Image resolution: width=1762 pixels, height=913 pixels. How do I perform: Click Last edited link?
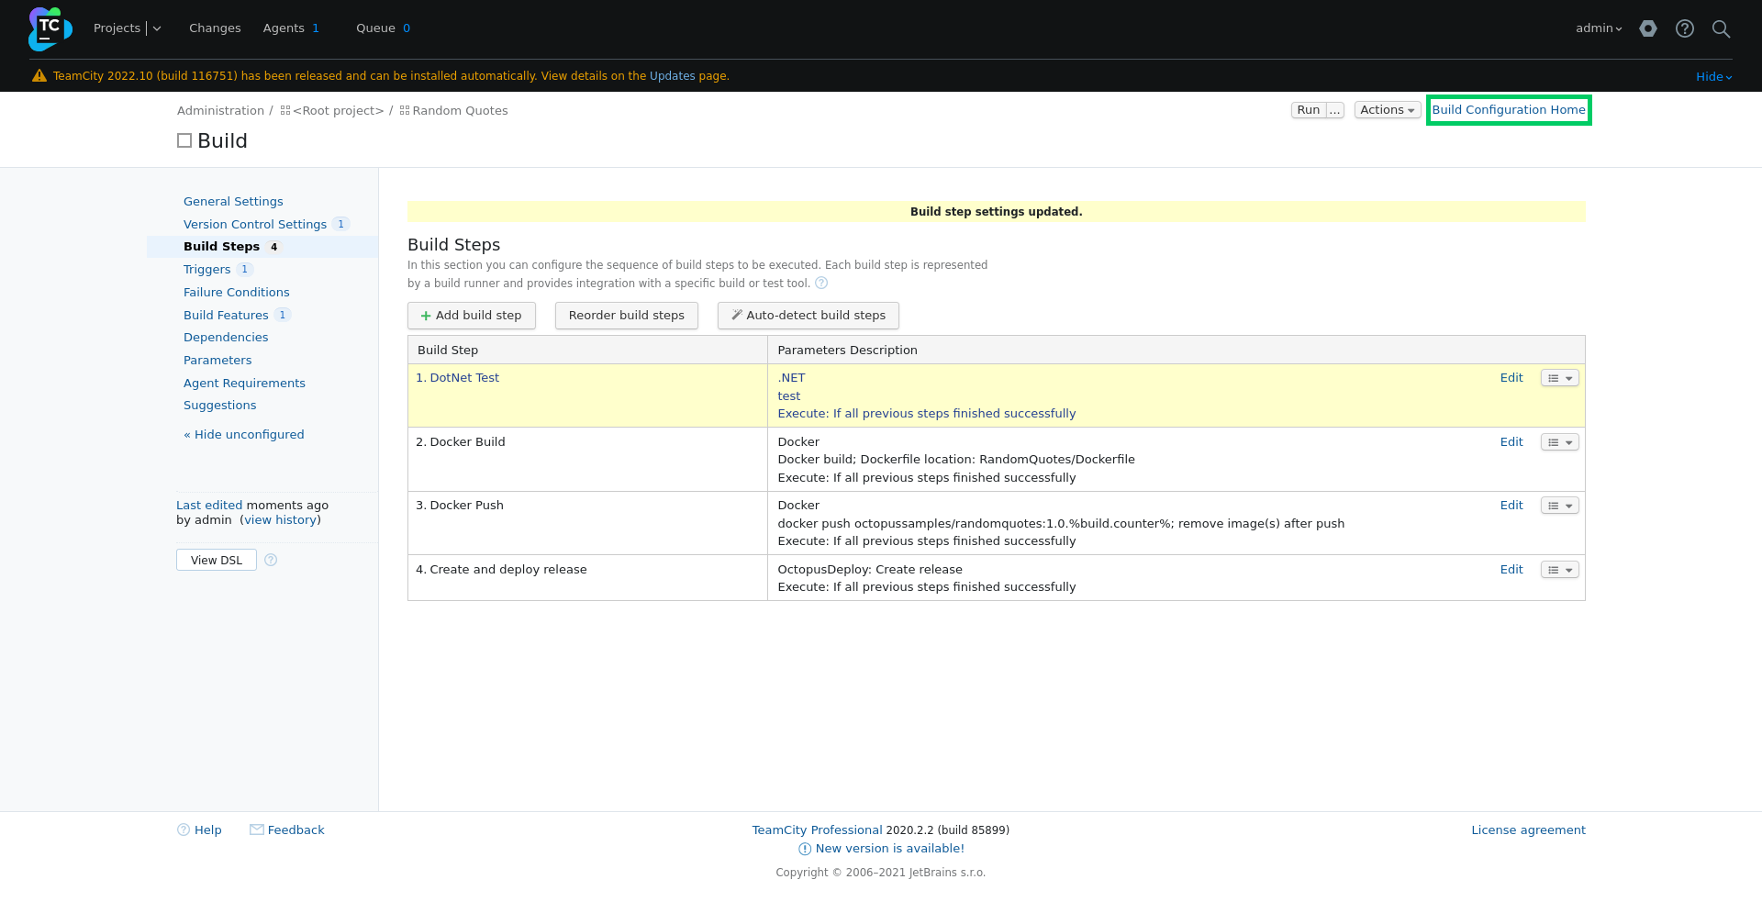pyautogui.click(x=209, y=506)
